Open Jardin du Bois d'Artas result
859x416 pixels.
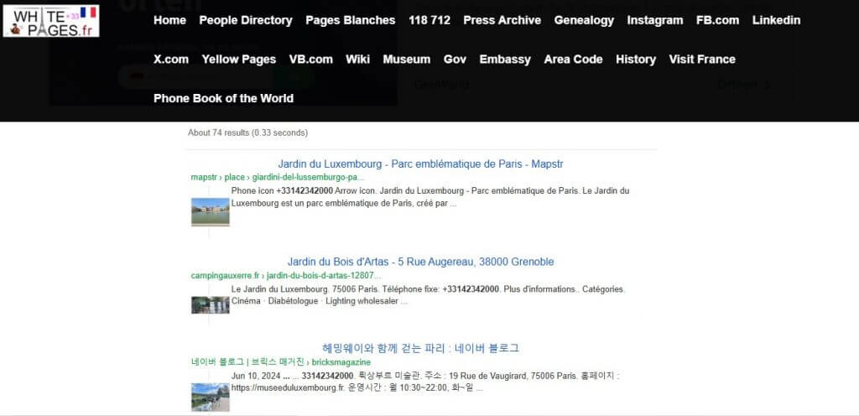tap(420, 262)
